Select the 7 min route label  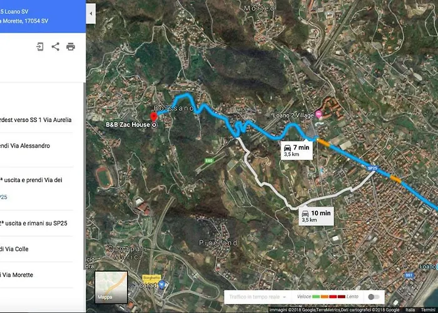pos(297,150)
